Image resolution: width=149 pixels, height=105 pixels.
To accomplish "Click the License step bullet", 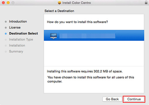I will point(6,28).
